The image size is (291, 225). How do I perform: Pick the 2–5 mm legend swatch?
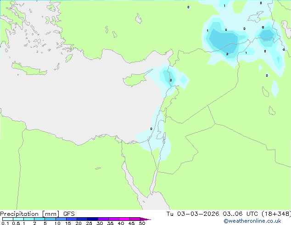click(x=39, y=219)
